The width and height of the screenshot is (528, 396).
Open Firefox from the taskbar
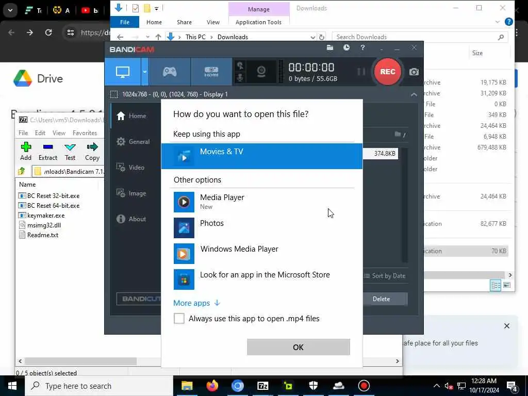[x=212, y=386]
